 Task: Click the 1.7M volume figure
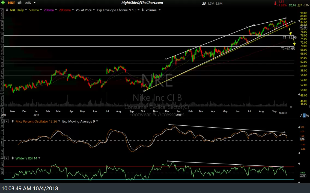click(211, 3)
